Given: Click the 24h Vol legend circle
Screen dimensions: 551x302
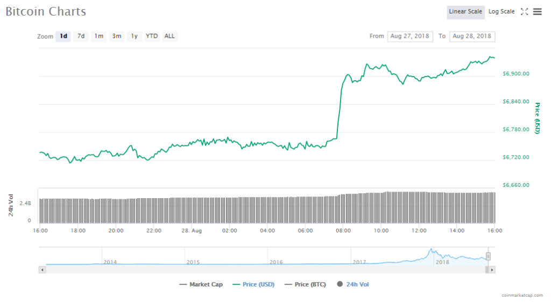Looking at the screenshot, I should (340, 284).
